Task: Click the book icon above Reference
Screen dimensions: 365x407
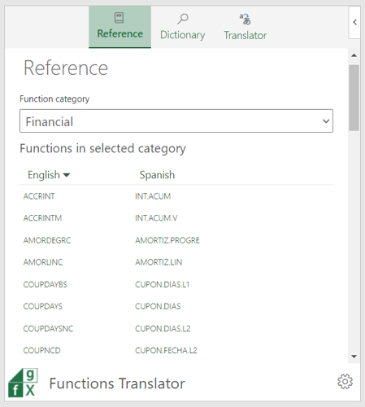Action: [119, 18]
